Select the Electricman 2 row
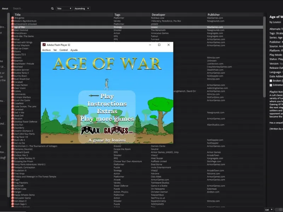Image resolution: width=283 pixels, height=212 pixels. [137, 146]
